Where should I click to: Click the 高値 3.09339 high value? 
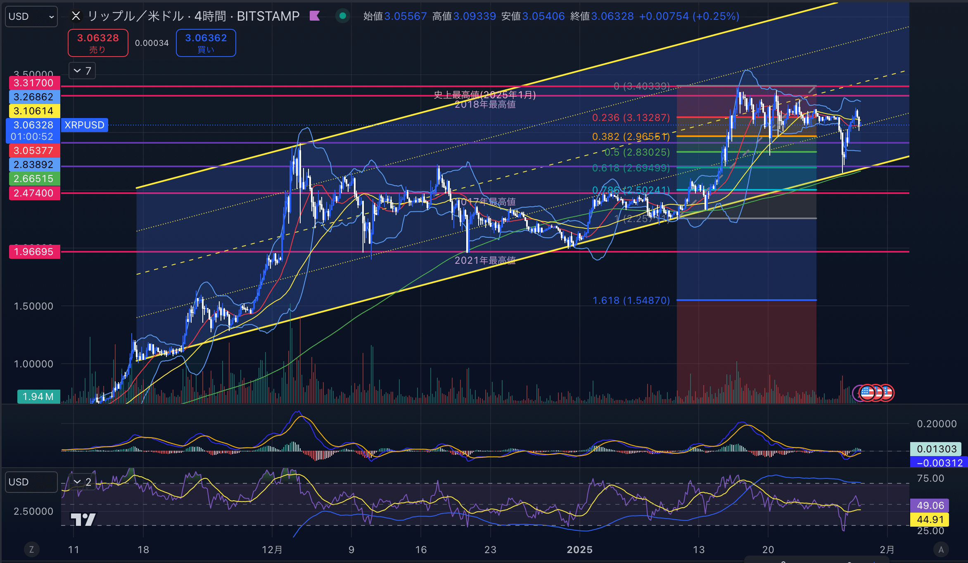[x=464, y=16]
